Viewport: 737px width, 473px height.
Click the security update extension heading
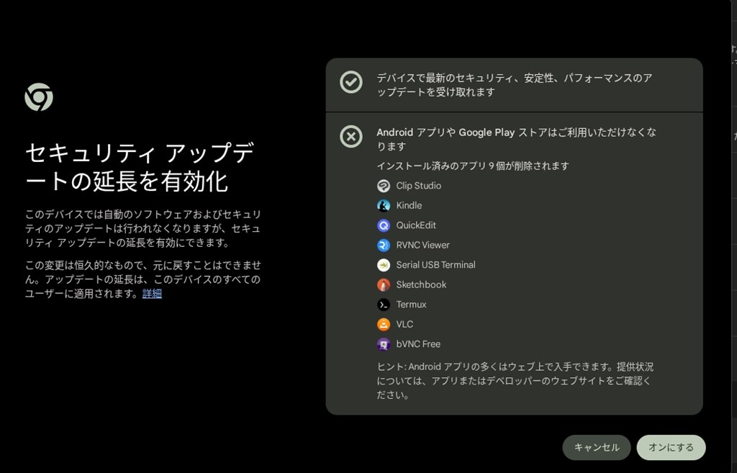coord(142,162)
